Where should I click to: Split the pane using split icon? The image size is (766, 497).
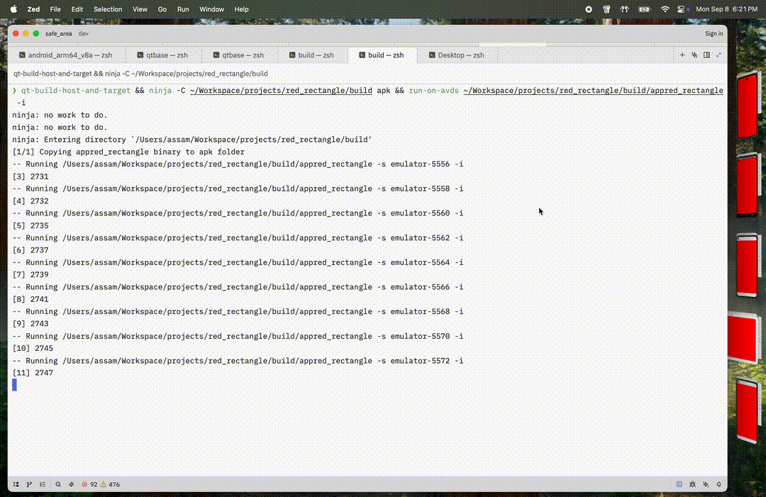pos(706,55)
